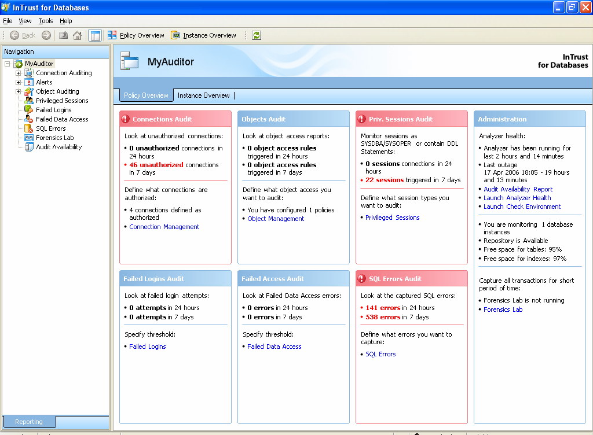Select Failed Data Access icon in tree
593x435 pixels.
(x=29, y=119)
